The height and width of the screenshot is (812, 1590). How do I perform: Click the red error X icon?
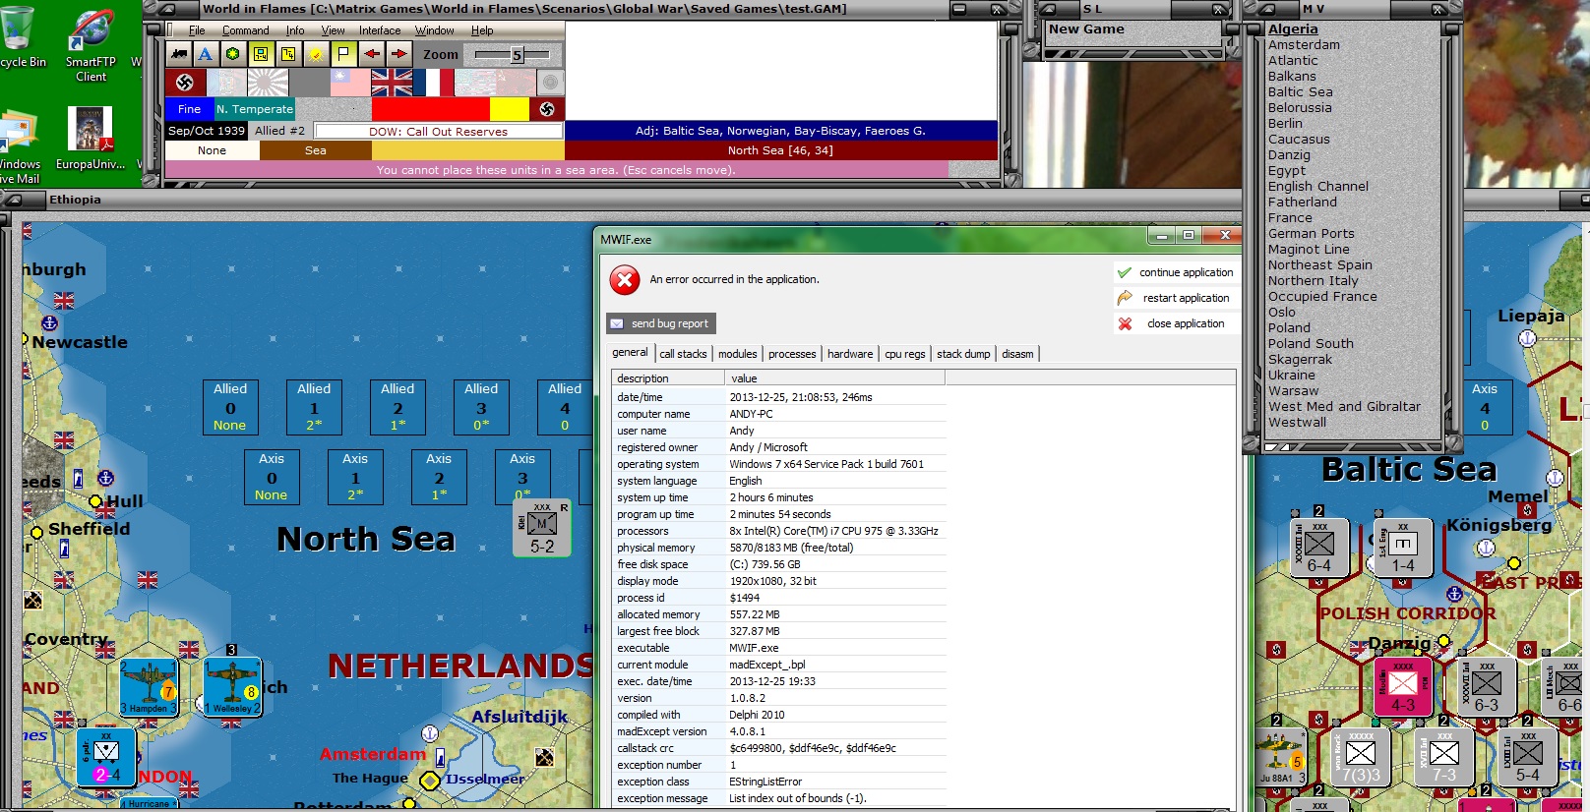click(x=625, y=280)
